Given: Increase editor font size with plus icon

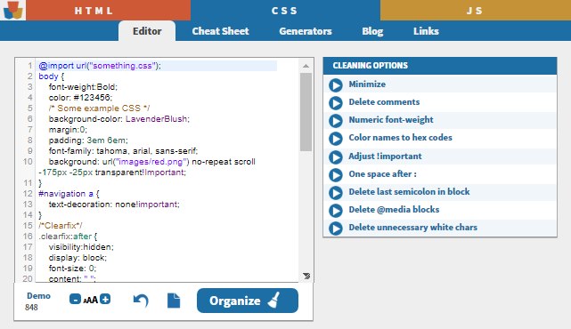Looking at the screenshot, I should coord(105,299).
